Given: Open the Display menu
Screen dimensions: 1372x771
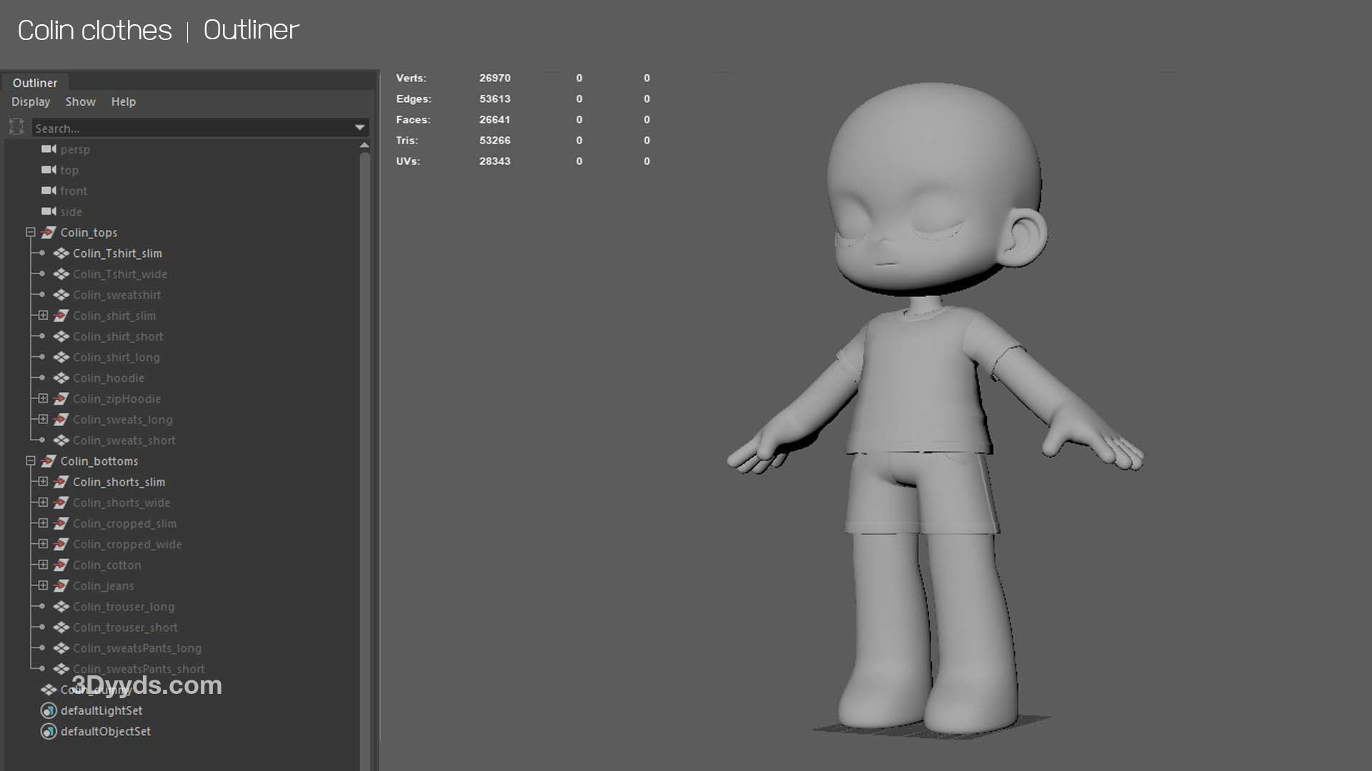Looking at the screenshot, I should point(31,102).
